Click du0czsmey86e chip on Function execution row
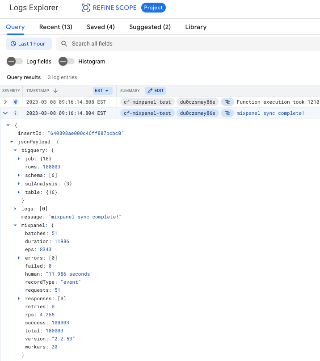Screen dimensions: 320x361 pyautogui.click(x=198, y=102)
